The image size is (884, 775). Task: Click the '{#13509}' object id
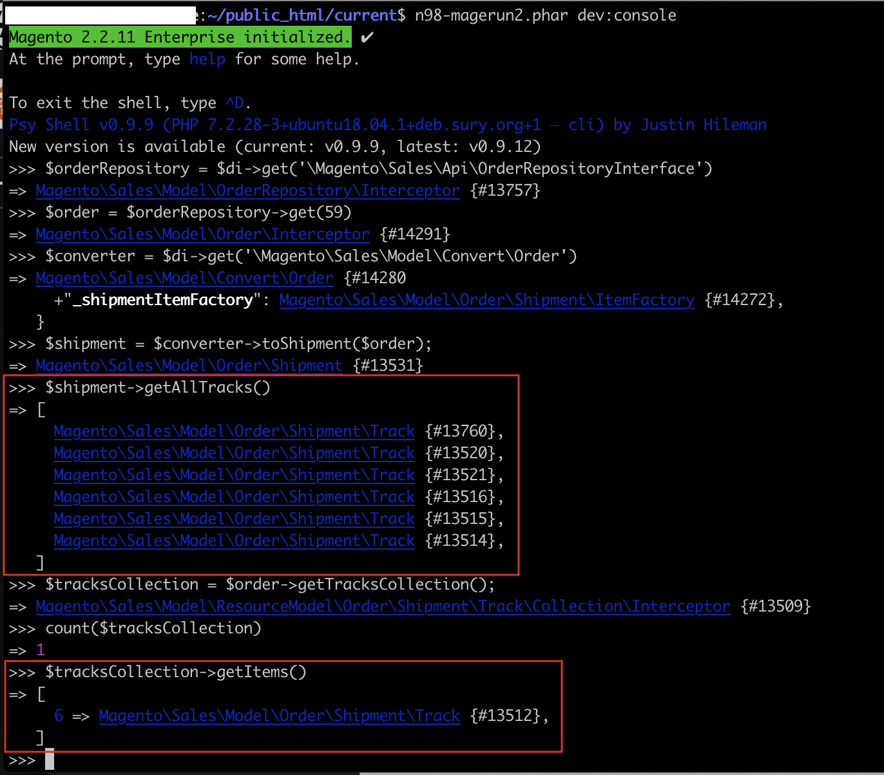[x=776, y=606]
